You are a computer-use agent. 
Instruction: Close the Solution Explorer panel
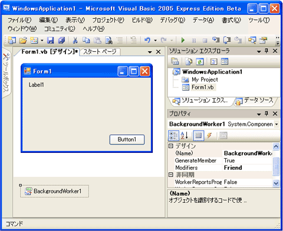coord(275,51)
